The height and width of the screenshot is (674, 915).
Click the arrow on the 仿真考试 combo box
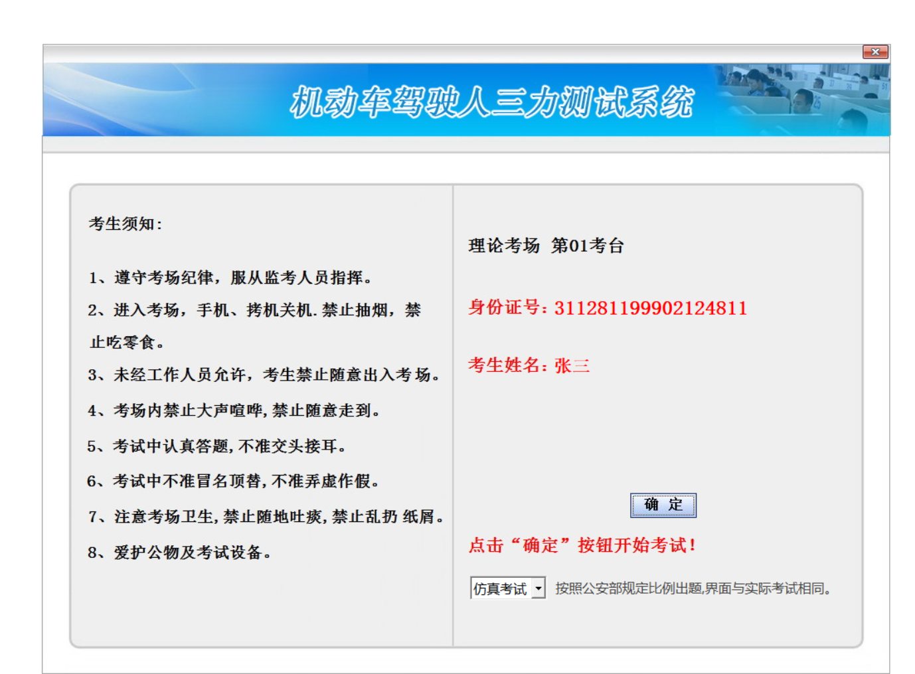pos(539,588)
